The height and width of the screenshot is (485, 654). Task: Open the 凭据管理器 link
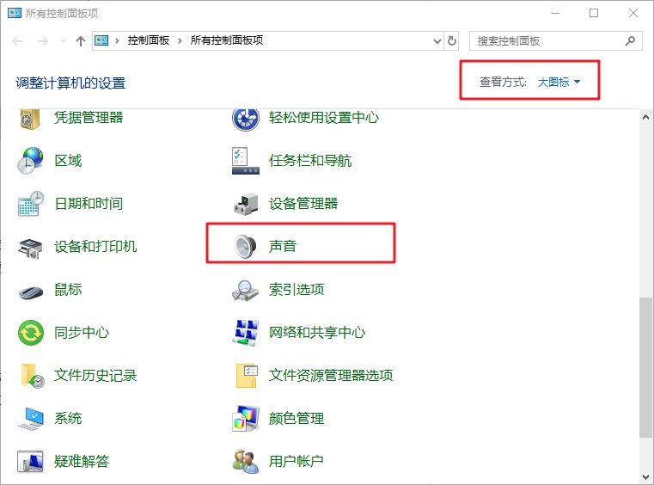click(89, 118)
